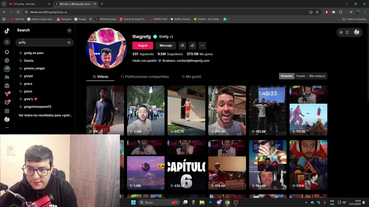Viewport: 369px width, 207px height.
Task: Bookmark this page with the star icon
Action: [317, 12]
